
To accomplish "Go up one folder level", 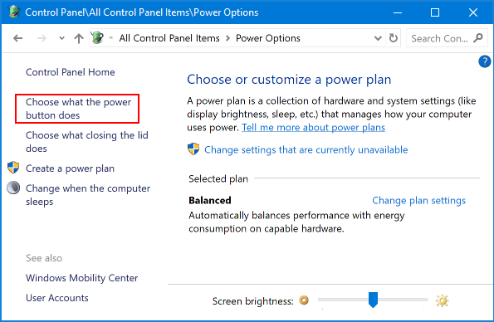I will [79, 38].
